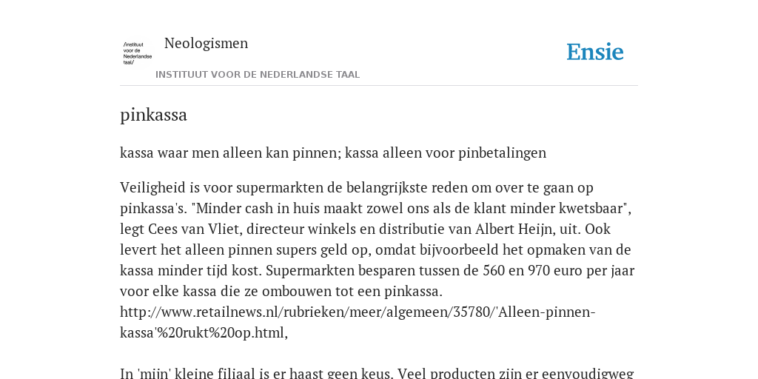Click the definition line about pinbetalingen
This screenshot has width=758, height=379.
(333, 152)
